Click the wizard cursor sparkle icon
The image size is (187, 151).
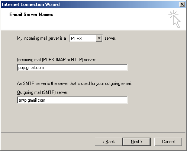click(x=174, y=19)
